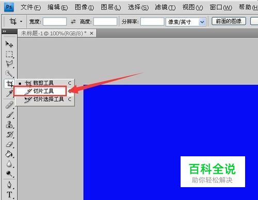Select the Paint Bucket tool
258x200 pixels.
[x=9, y=154]
